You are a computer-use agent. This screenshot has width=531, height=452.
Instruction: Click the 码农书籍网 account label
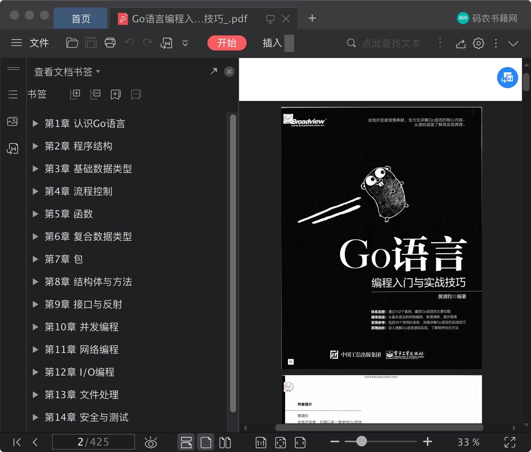click(494, 18)
